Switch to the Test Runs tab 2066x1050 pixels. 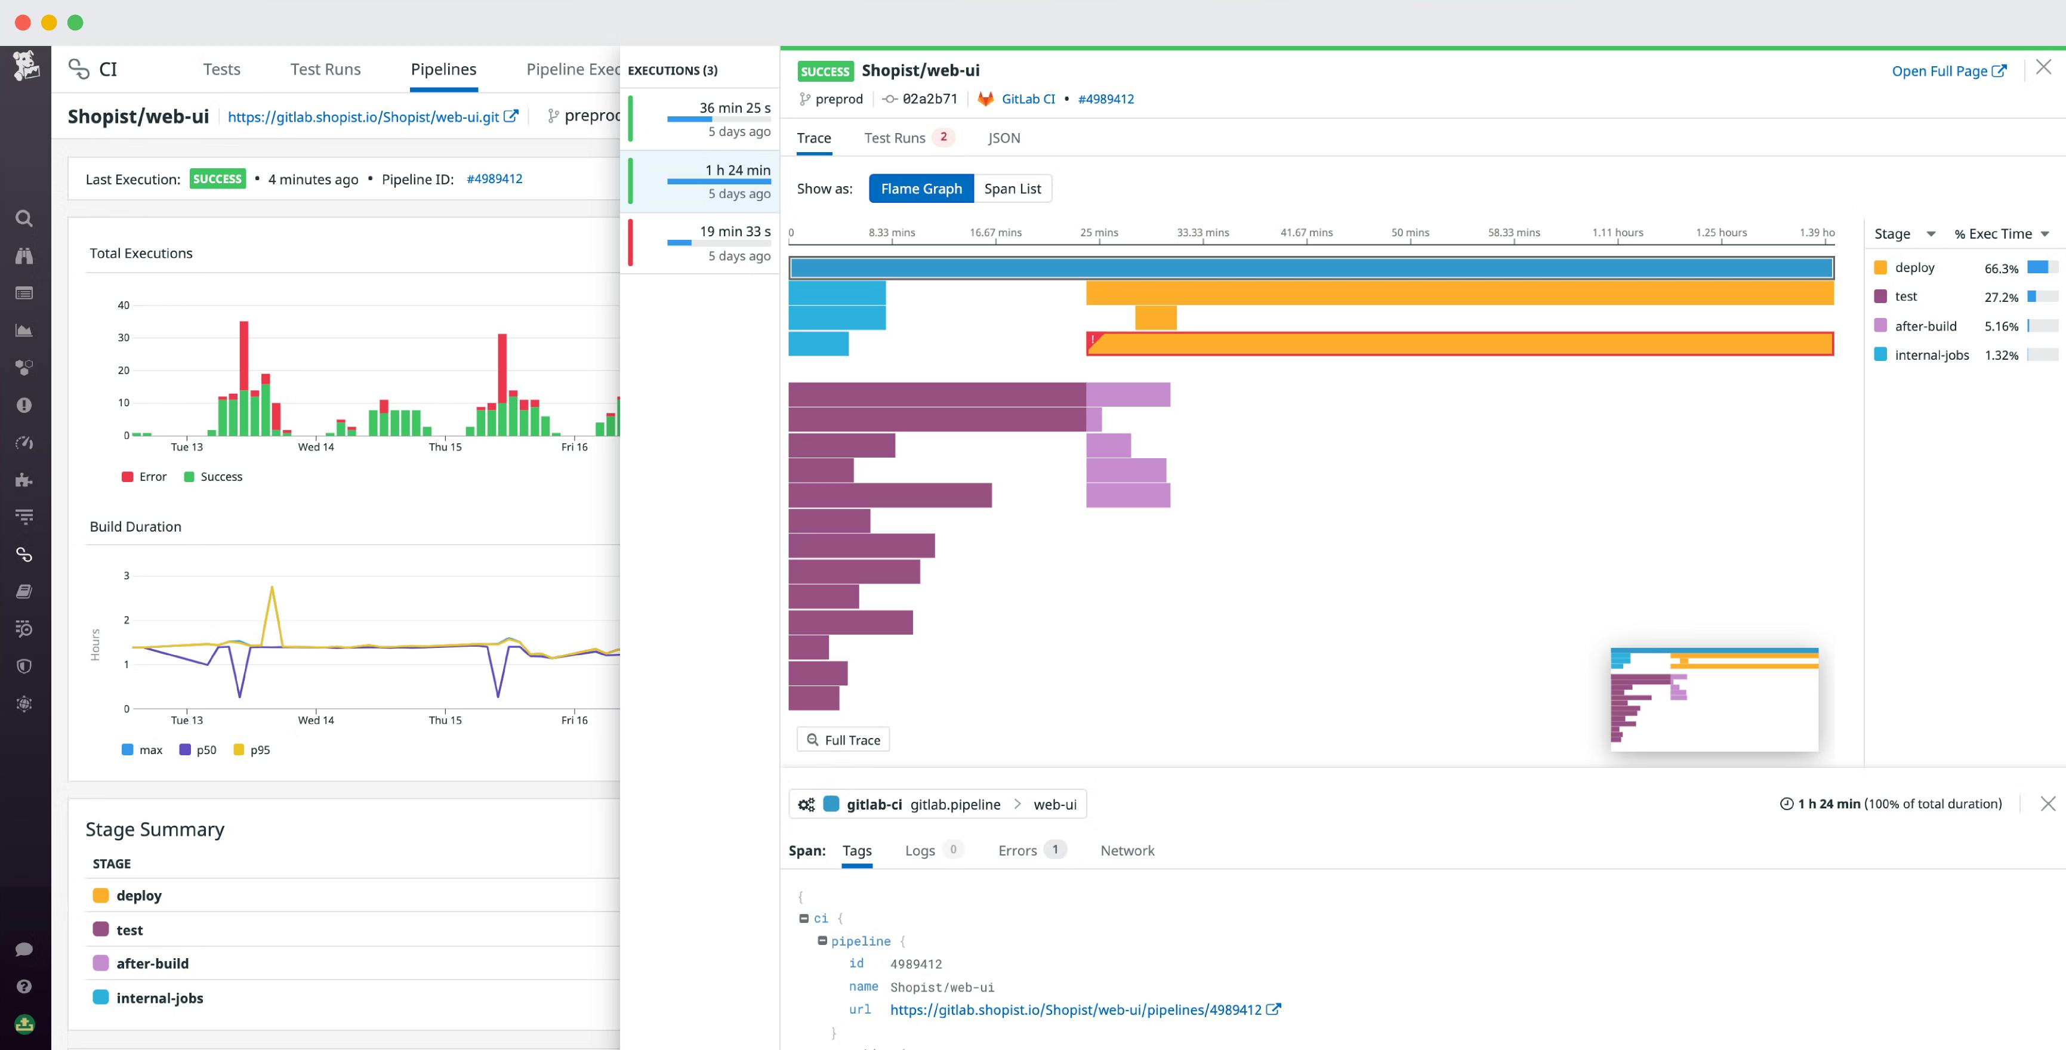(895, 138)
